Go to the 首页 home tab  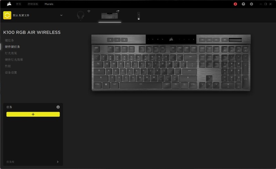click(19, 4)
